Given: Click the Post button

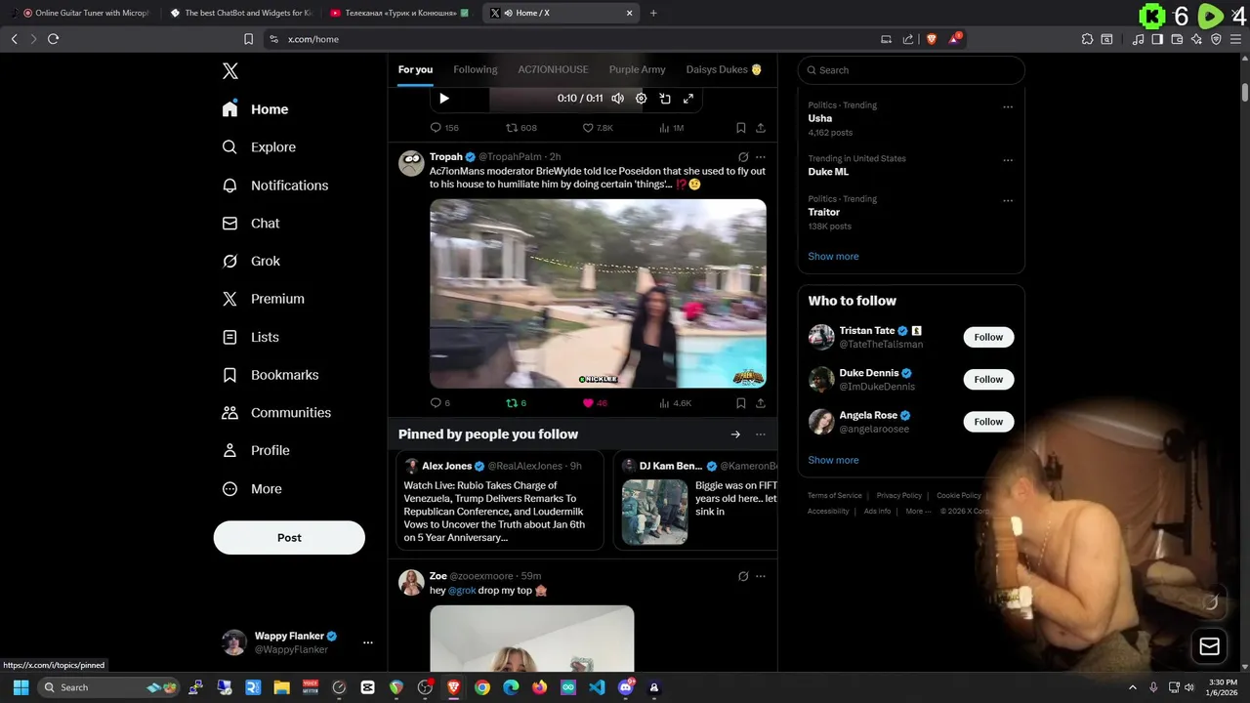Looking at the screenshot, I should (x=289, y=538).
